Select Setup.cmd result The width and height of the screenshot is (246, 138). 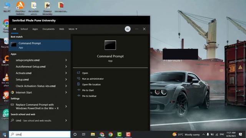(22, 79)
